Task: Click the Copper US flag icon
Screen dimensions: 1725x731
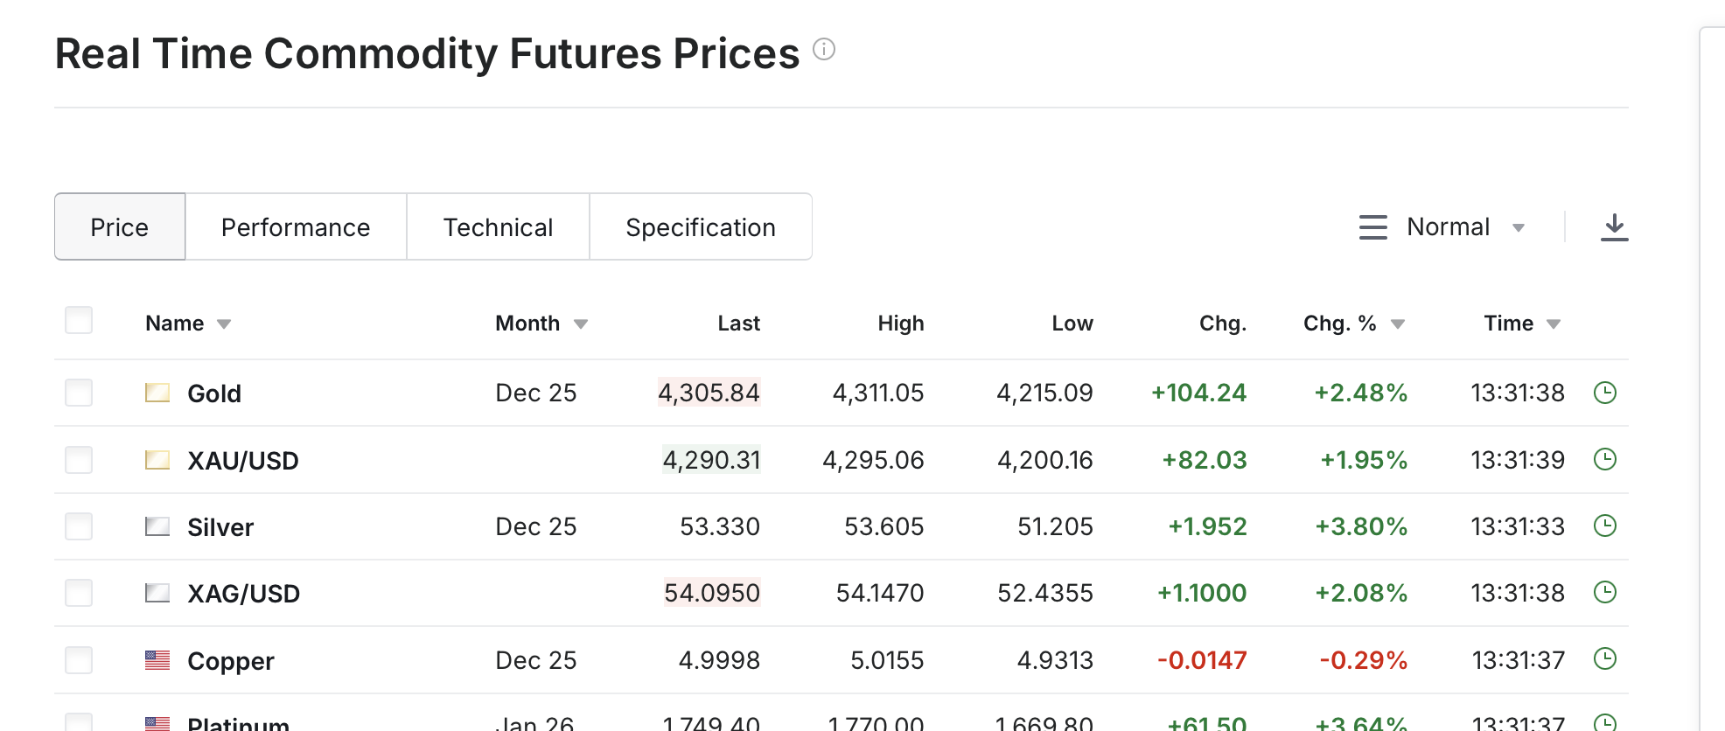Action: pyautogui.click(x=157, y=660)
